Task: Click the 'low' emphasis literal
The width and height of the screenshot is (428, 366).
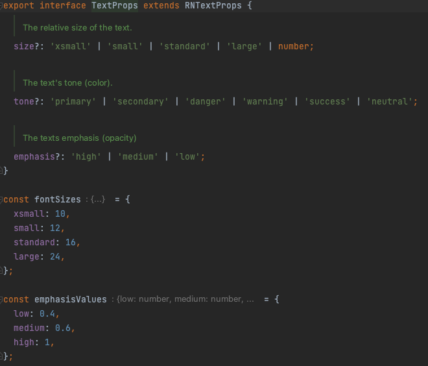Action: [187, 156]
